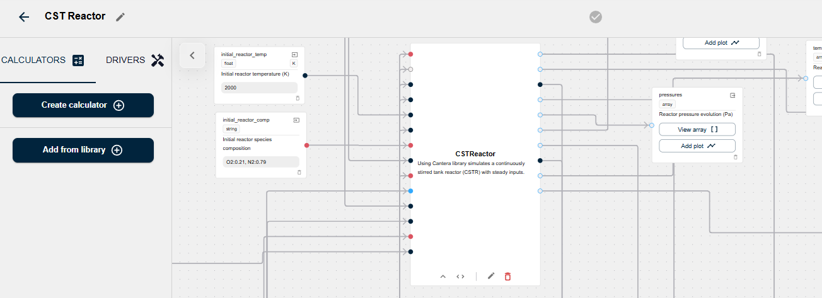This screenshot has width=822, height=298.
Task: Delete the initial_reactor_comp card via trash icon
Action: coord(299,172)
